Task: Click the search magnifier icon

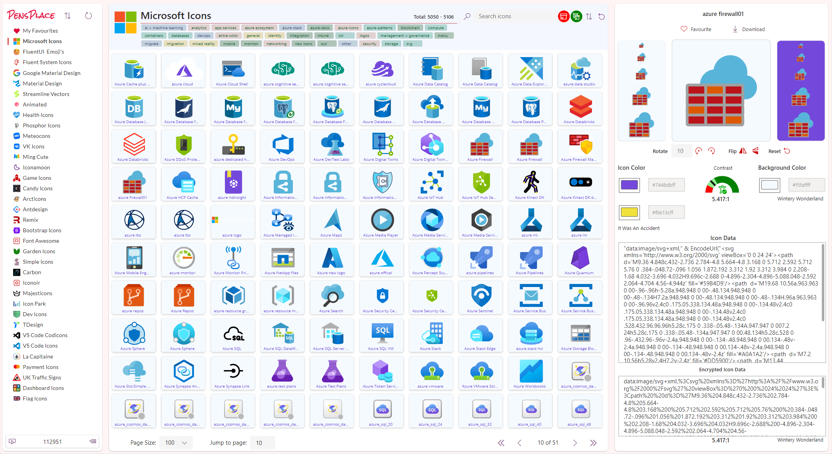Action: point(467,16)
